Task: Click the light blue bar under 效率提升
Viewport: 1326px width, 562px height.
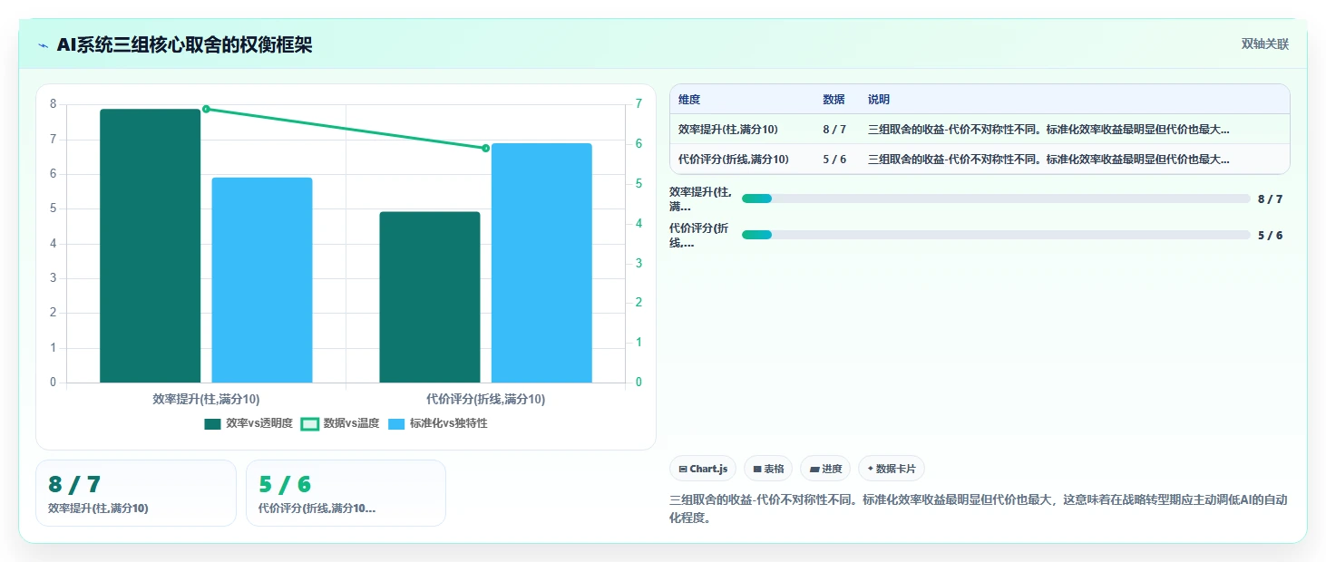Action: (262, 280)
